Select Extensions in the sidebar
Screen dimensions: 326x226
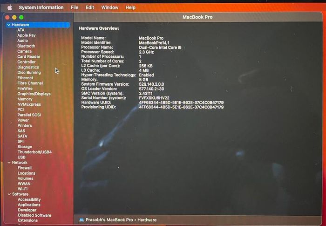(27, 220)
